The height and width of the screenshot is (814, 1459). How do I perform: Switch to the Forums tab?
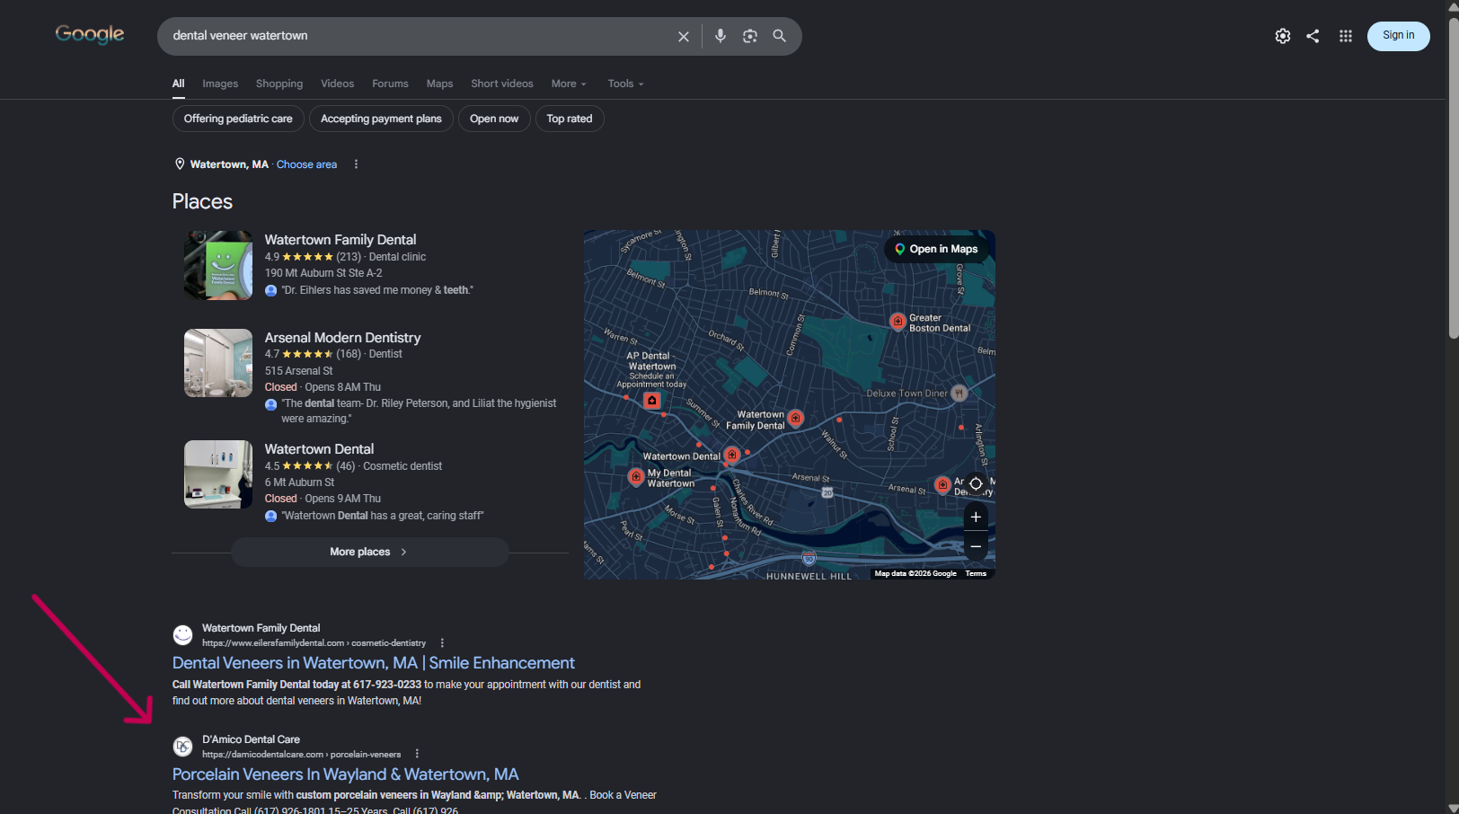[x=390, y=84]
